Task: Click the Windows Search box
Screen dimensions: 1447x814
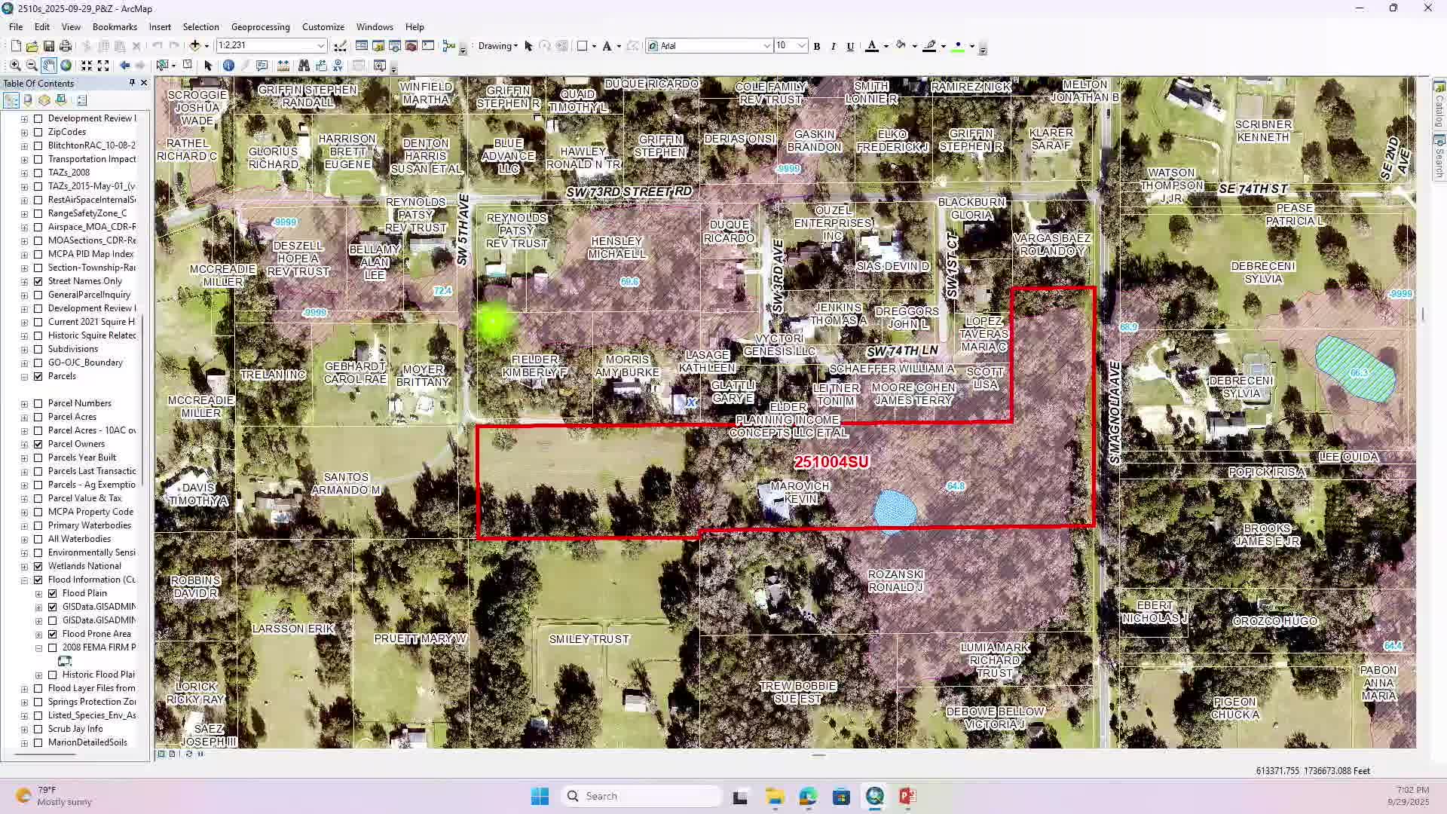Action: [x=641, y=795]
